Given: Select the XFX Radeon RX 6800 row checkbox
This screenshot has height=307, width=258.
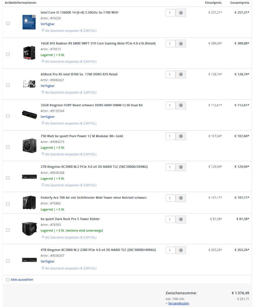Looking at the screenshot, I should click(x=8, y=54).
